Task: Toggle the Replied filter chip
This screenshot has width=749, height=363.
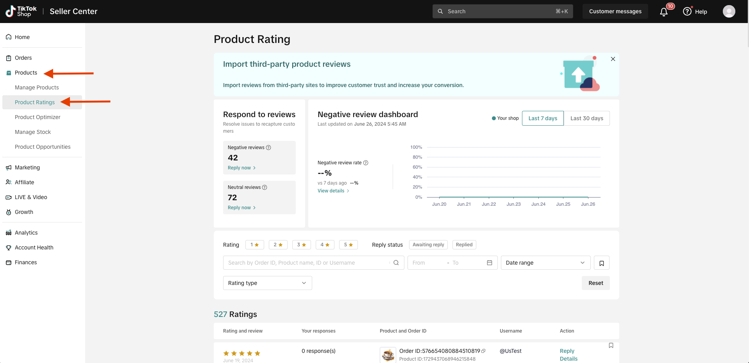Action: coord(464,245)
